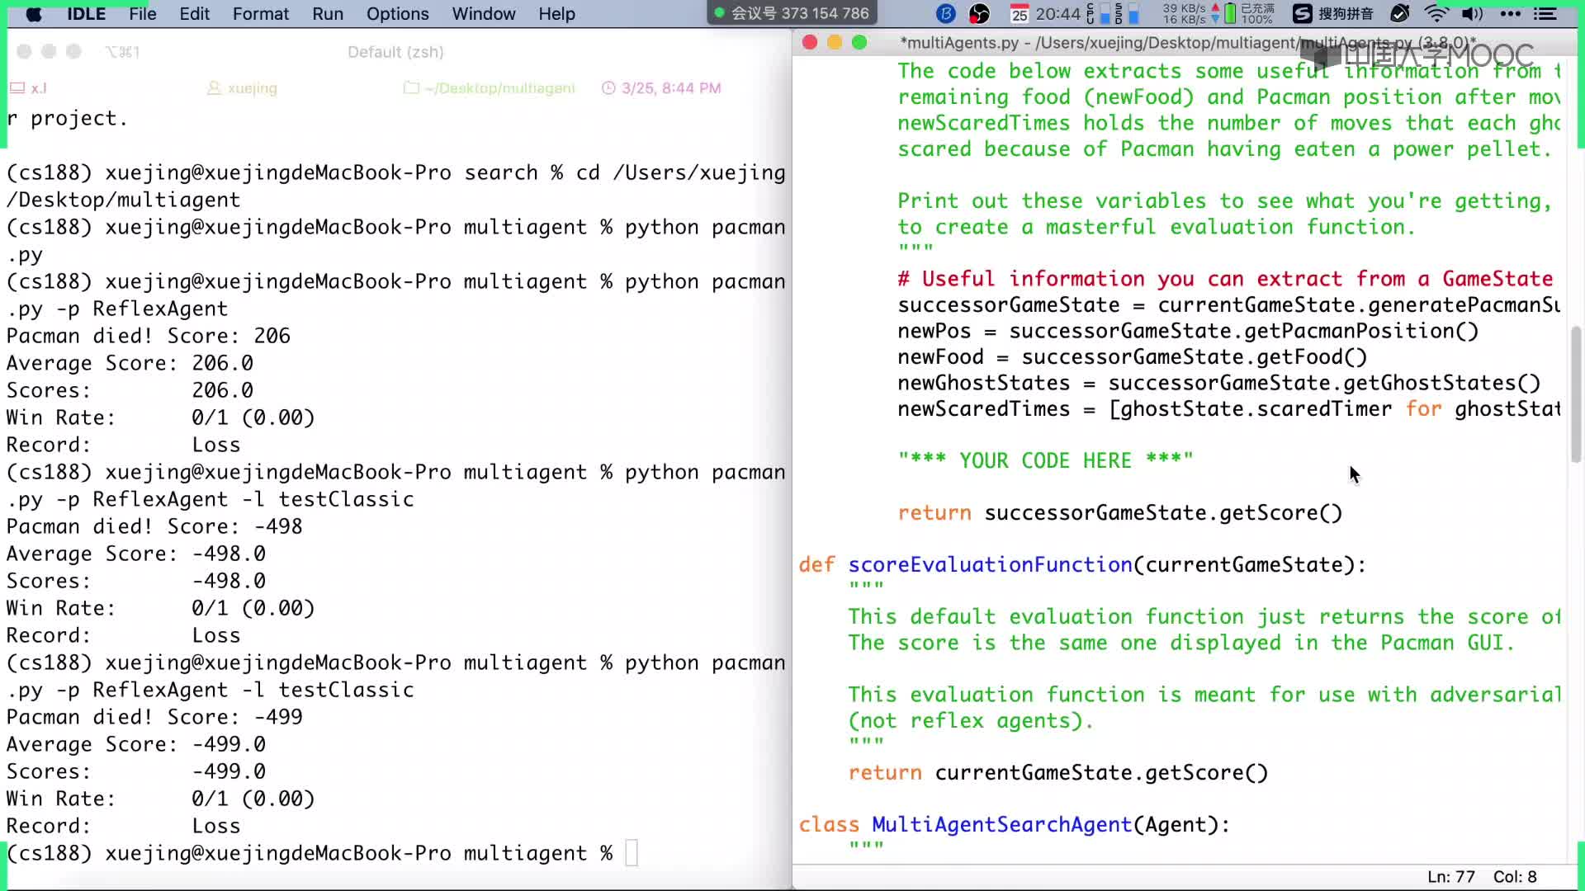
Task: Open the Run menu
Action: (328, 14)
